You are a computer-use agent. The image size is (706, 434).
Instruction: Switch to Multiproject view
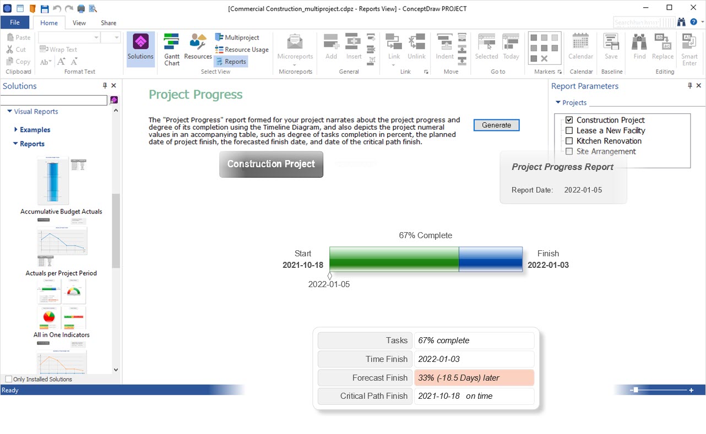pyautogui.click(x=237, y=37)
